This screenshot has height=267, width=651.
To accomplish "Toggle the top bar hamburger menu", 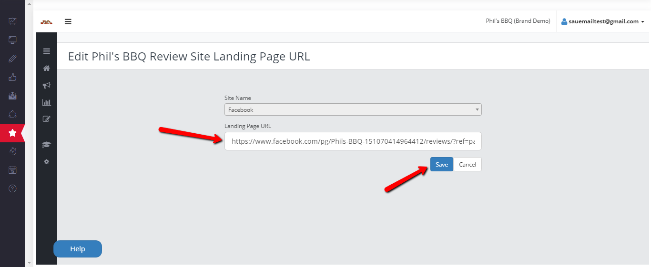I will (x=68, y=21).
